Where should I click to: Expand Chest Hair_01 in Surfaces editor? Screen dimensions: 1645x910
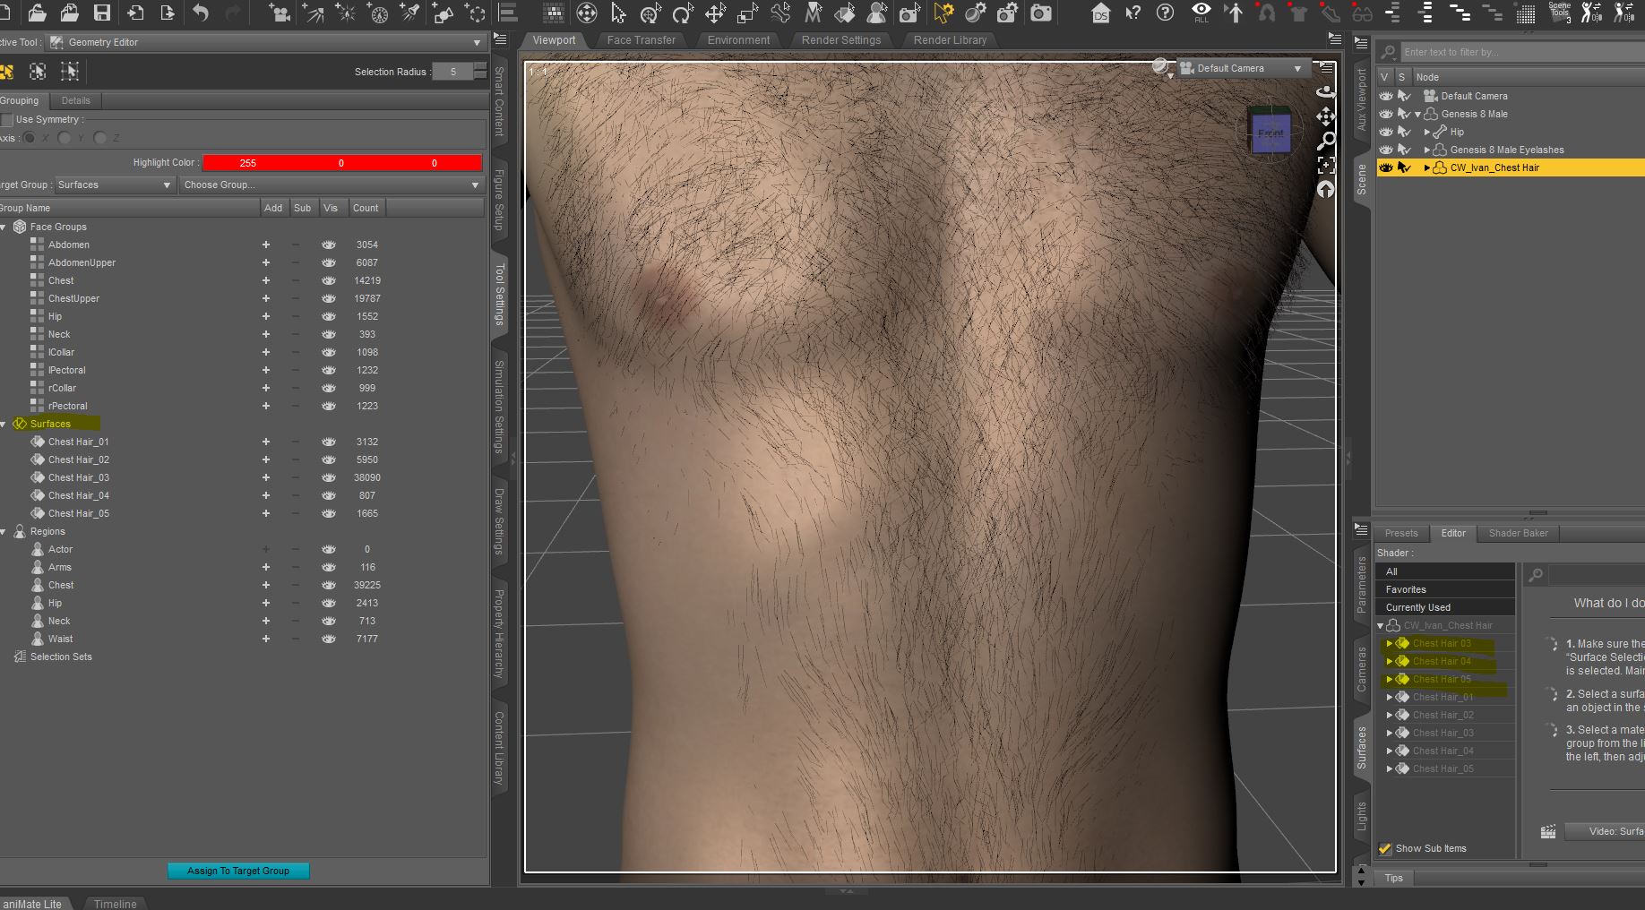pos(1390,697)
